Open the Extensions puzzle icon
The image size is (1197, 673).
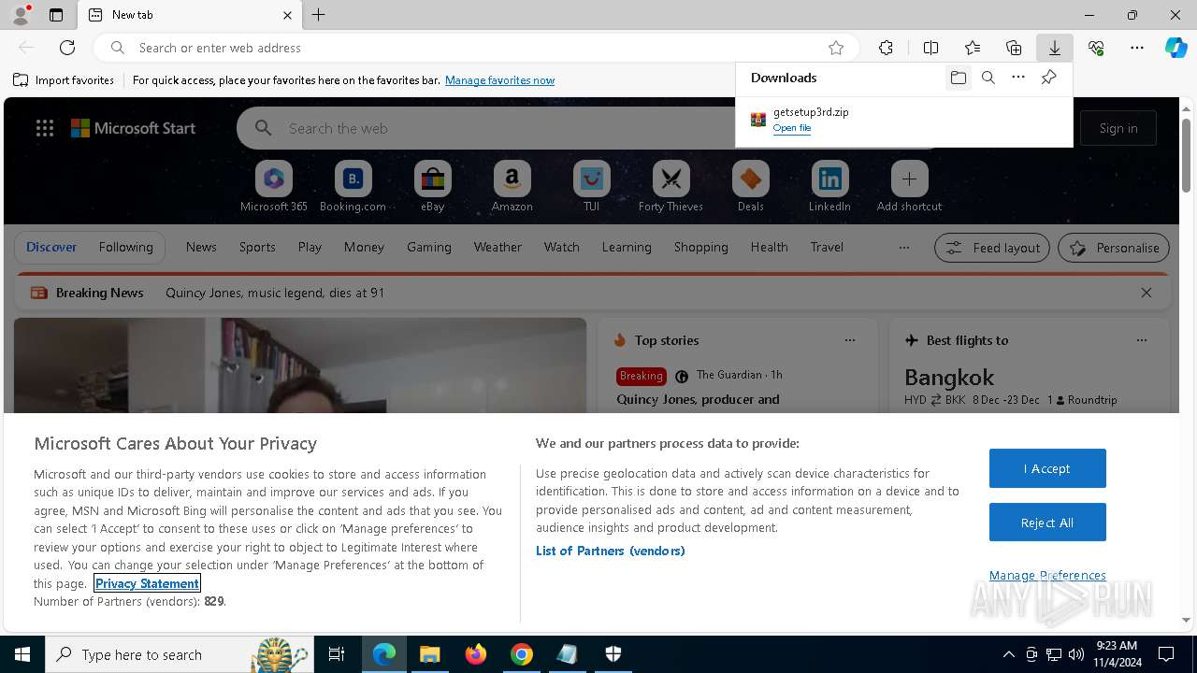pyautogui.click(x=886, y=48)
